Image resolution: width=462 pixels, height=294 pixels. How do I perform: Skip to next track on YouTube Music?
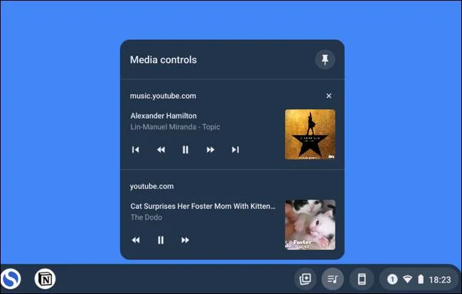point(235,150)
